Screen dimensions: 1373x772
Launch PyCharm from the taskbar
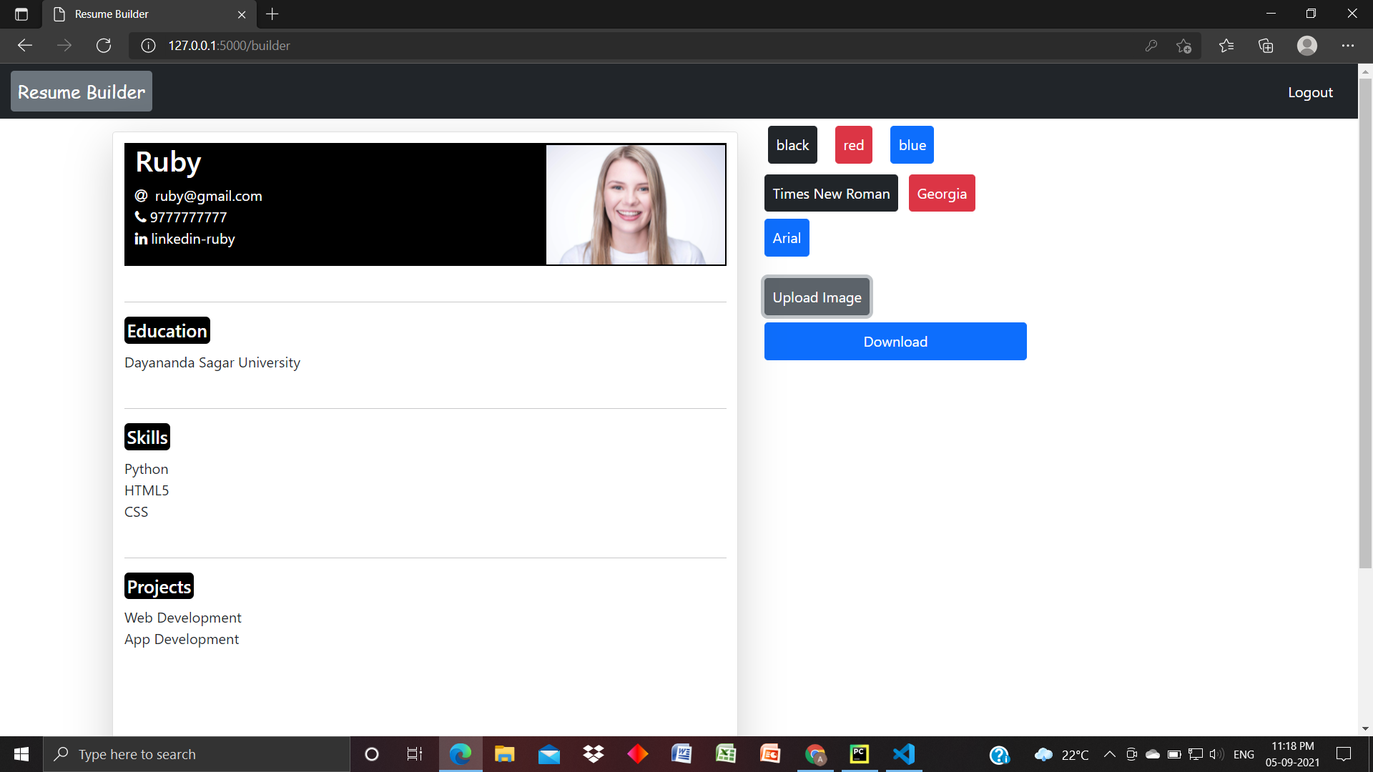pyautogui.click(x=859, y=754)
